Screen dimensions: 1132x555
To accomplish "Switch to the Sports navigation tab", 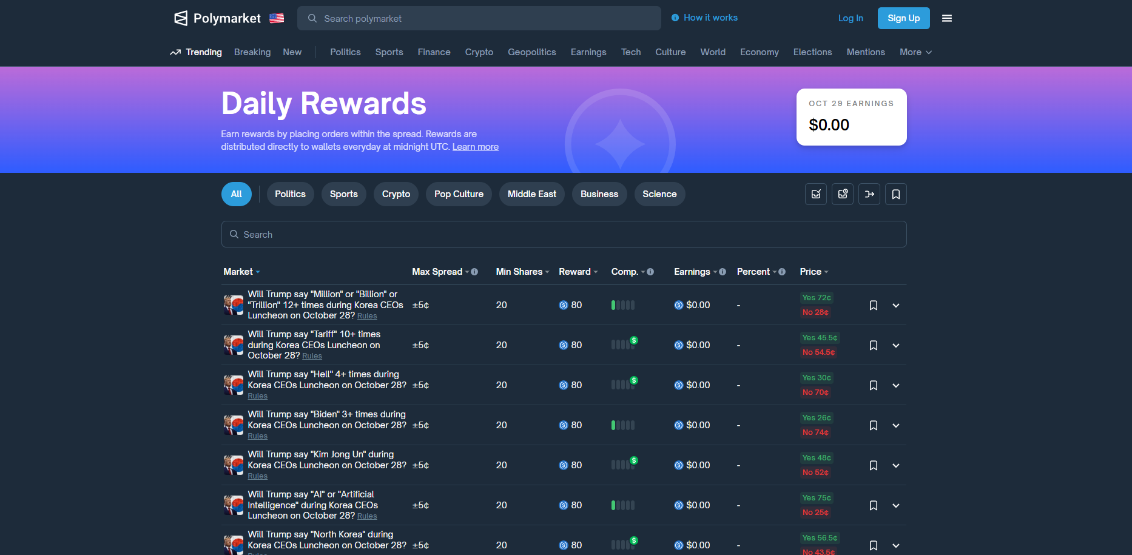I will click(x=389, y=52).
